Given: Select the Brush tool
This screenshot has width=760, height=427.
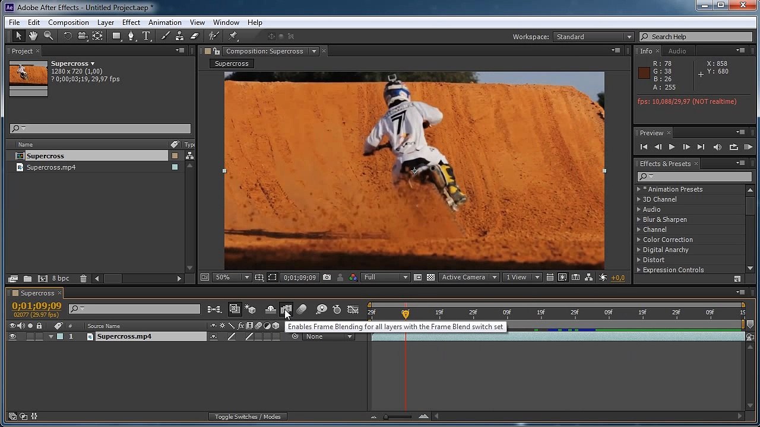Looking at the screenshot, I should tap(164, 36).
